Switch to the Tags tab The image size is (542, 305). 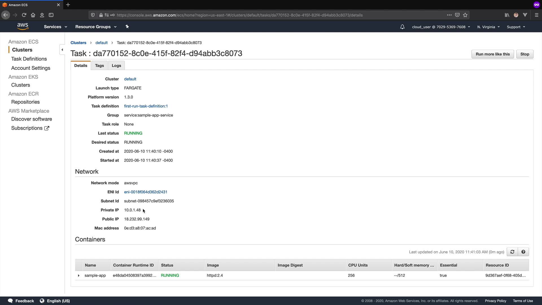pyautogui.click(x=99, y=66)
